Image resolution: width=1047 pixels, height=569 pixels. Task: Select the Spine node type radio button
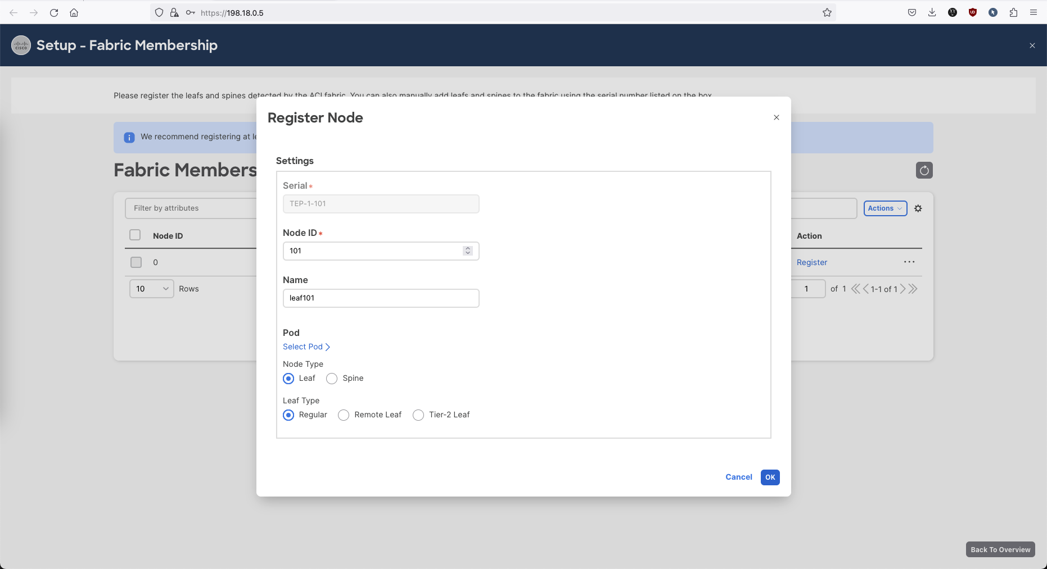pos(332,379)
